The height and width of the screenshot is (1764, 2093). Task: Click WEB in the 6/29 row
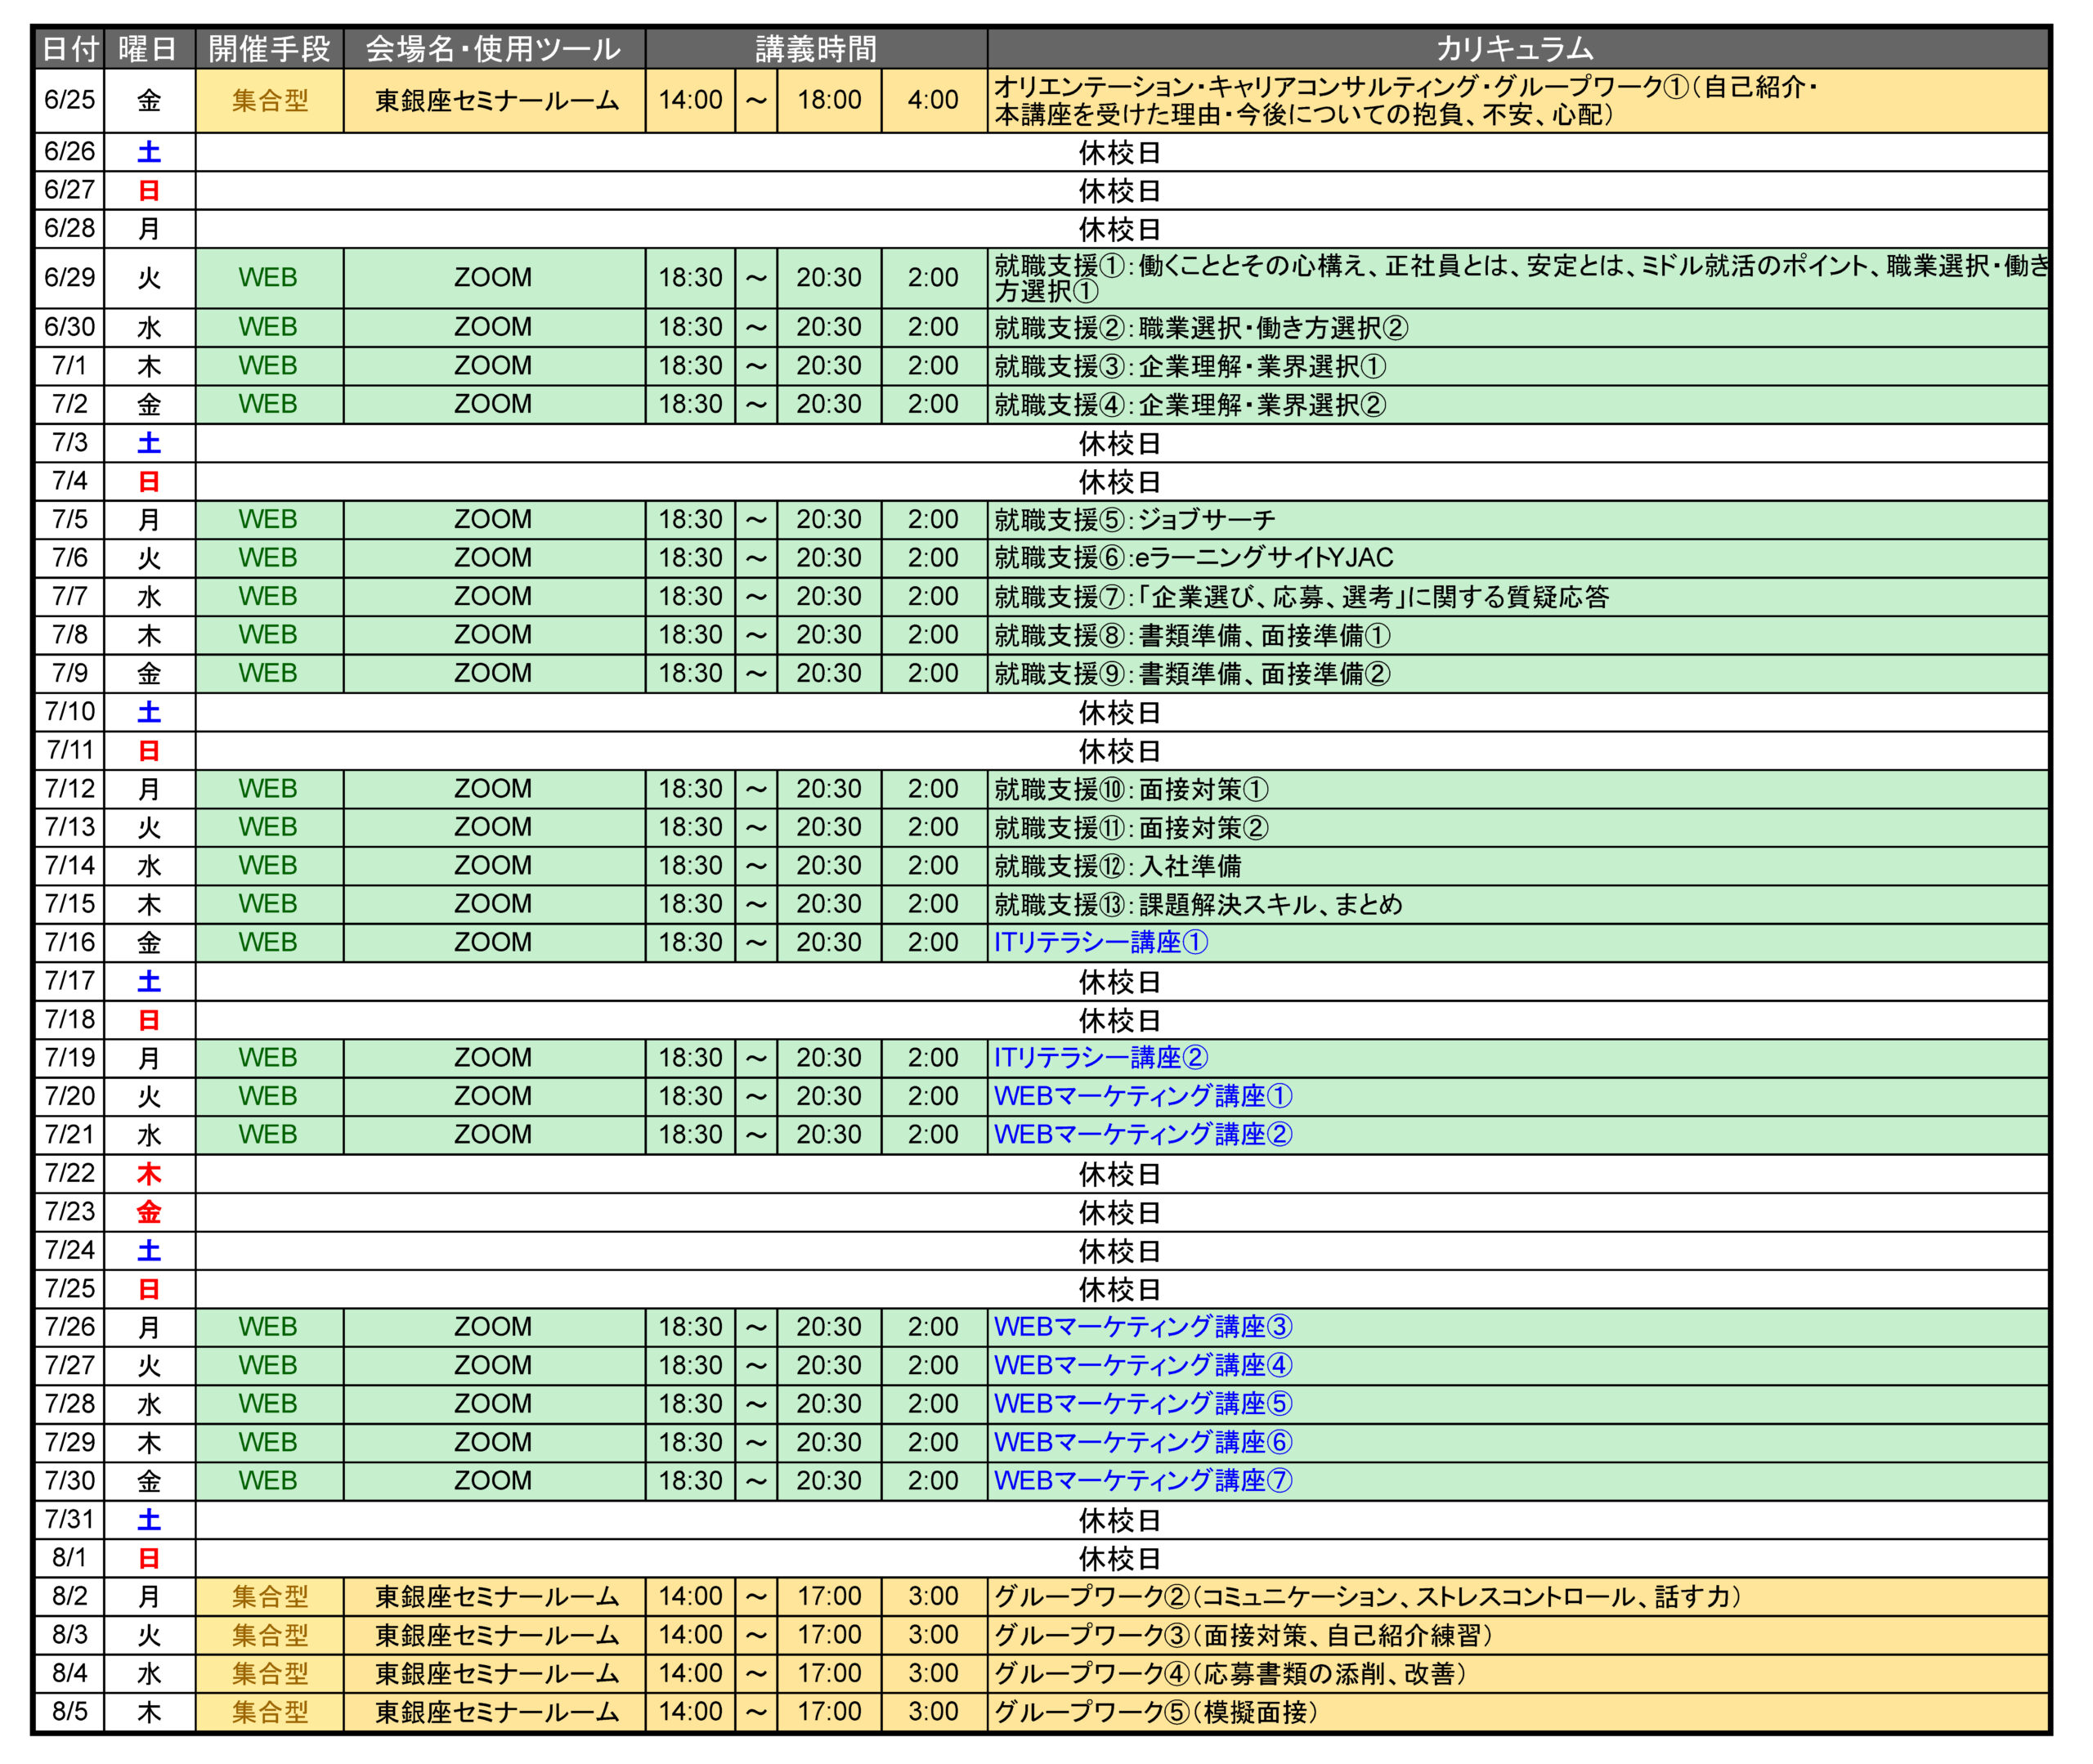[x=268, y=278]
